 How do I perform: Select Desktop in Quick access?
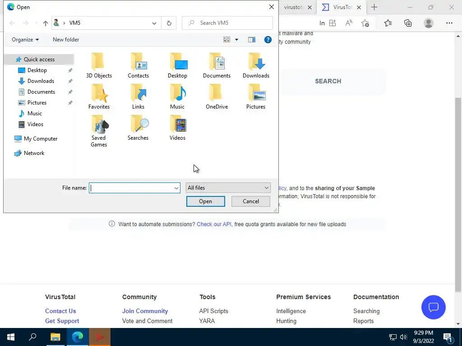click(x=37, y=70)
